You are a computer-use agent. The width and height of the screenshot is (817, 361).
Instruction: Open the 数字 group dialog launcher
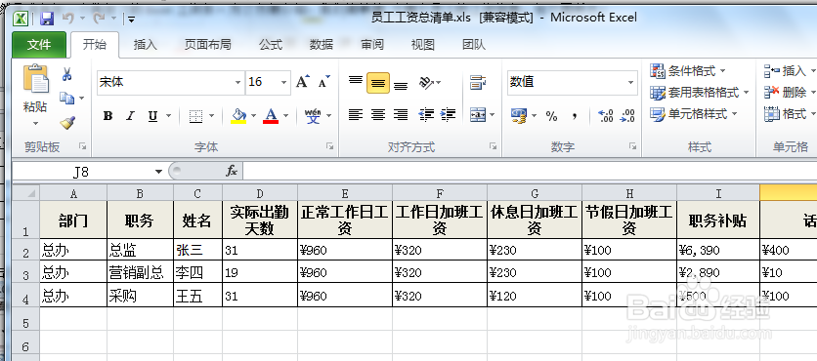tap(632, 147)
